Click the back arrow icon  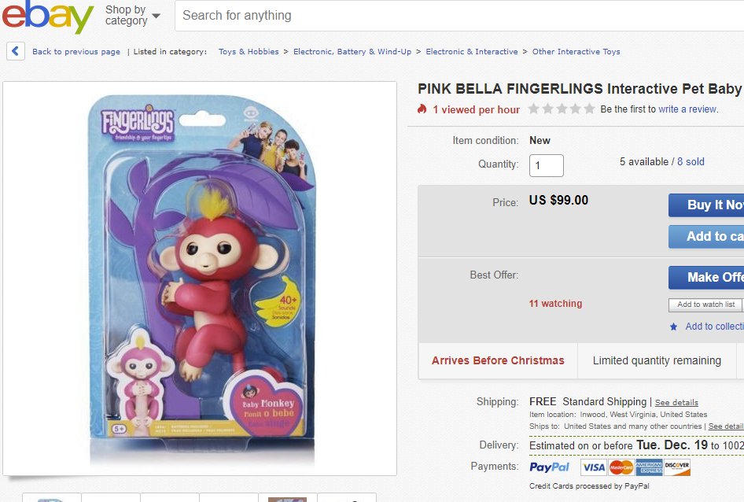coord(16,51)
